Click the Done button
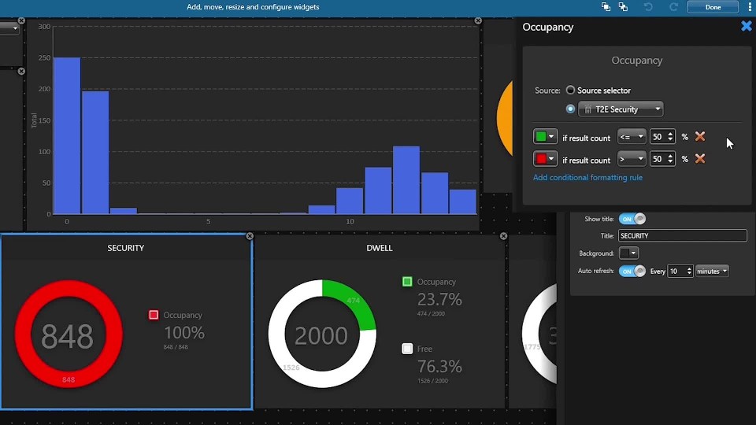This screenshot has width=756, height=425. 713,7
